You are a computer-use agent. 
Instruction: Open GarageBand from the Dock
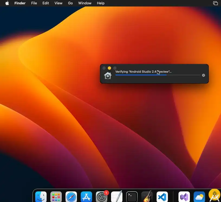(147, 197)
